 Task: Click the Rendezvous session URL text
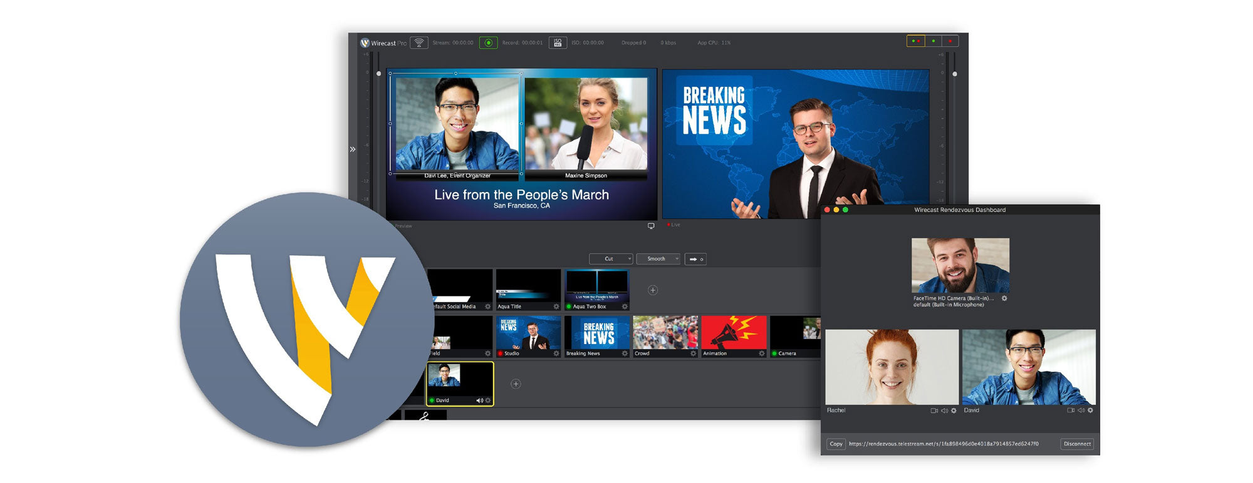[x=944, y=444]
